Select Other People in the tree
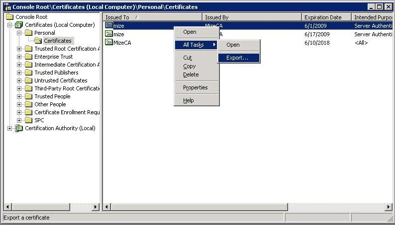 tap(50, 104)
